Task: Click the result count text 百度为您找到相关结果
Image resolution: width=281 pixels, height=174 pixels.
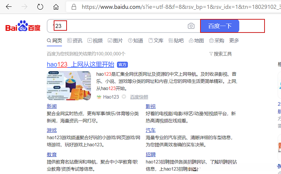Action: pyautogui.click(x=86, y=54)
